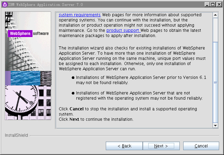Click the vertical scrollbar thumb grip
This screenshot has height=155, width=224.
click(215, 83)
